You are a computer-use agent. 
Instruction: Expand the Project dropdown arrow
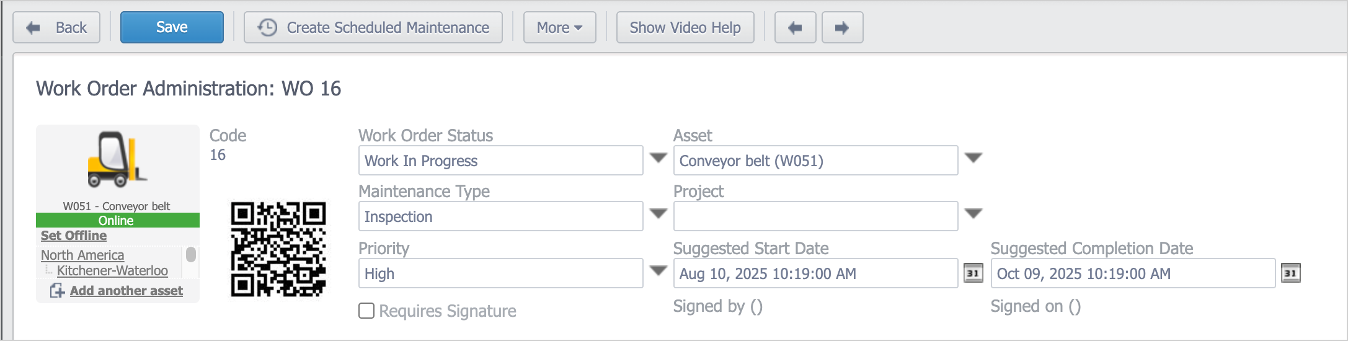coord(973,214)
